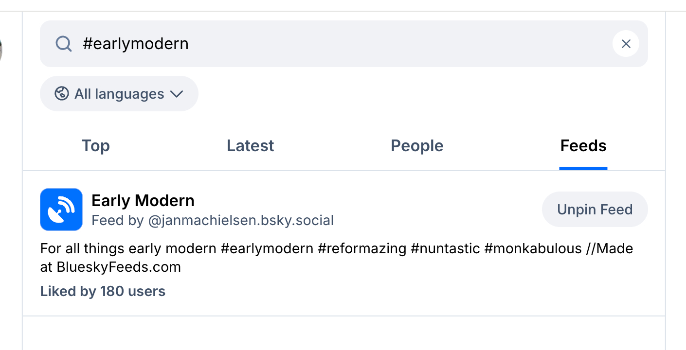Click the #reformazing hashtag

click(x=362, y=249)
